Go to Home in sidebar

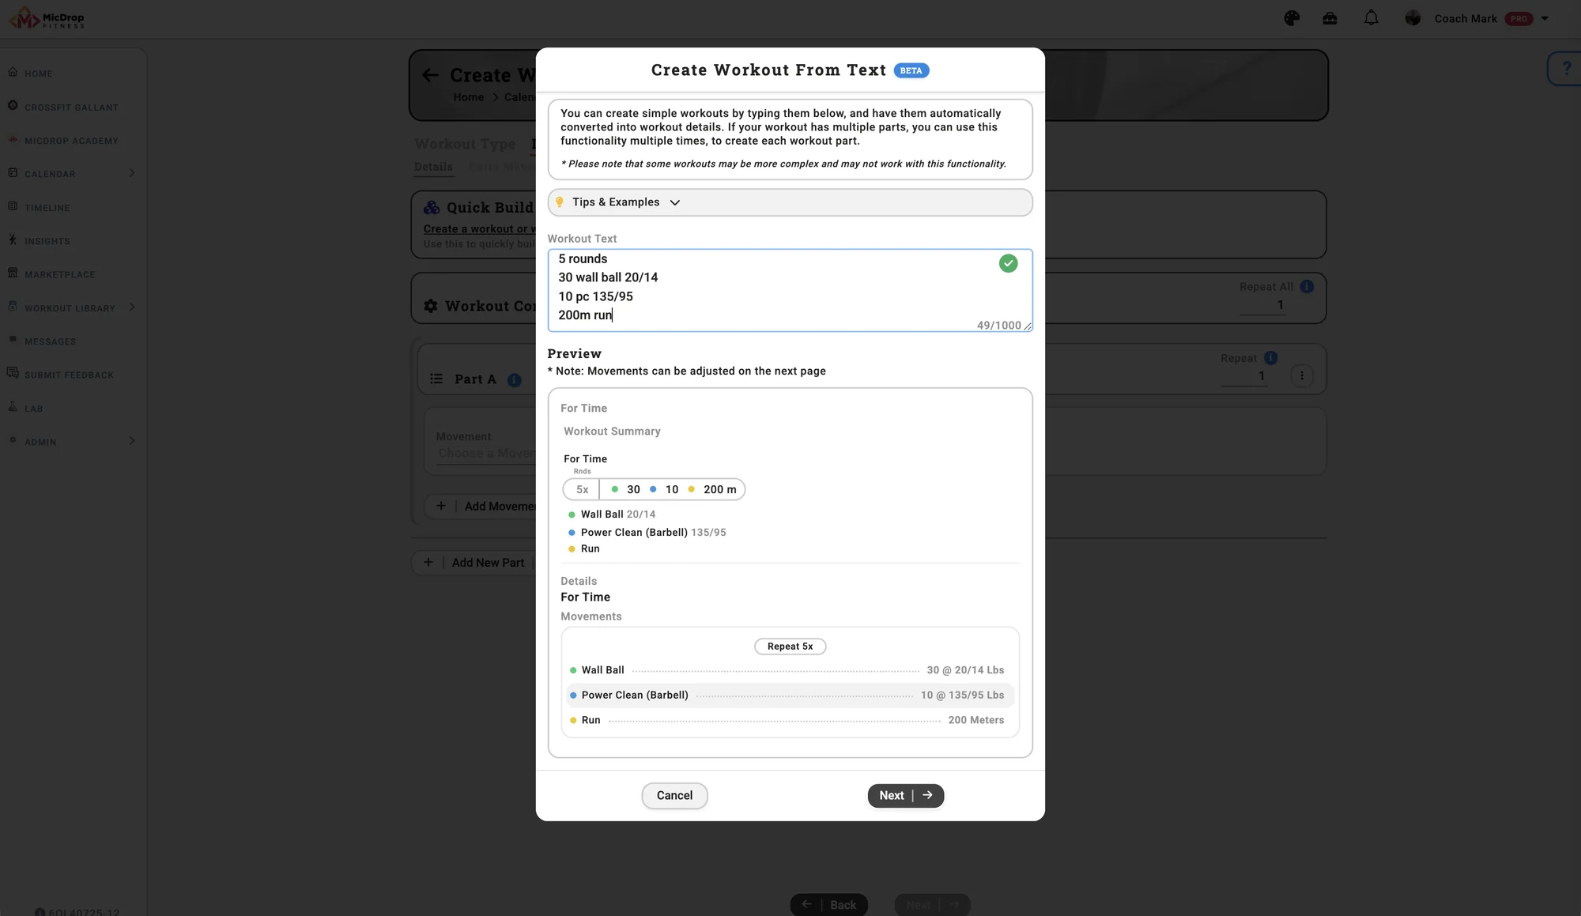tap(38, 74)
